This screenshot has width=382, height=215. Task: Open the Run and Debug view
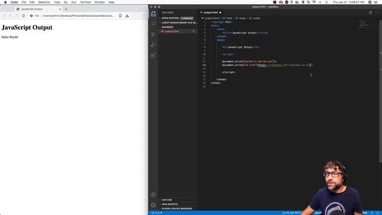[153, 45]
